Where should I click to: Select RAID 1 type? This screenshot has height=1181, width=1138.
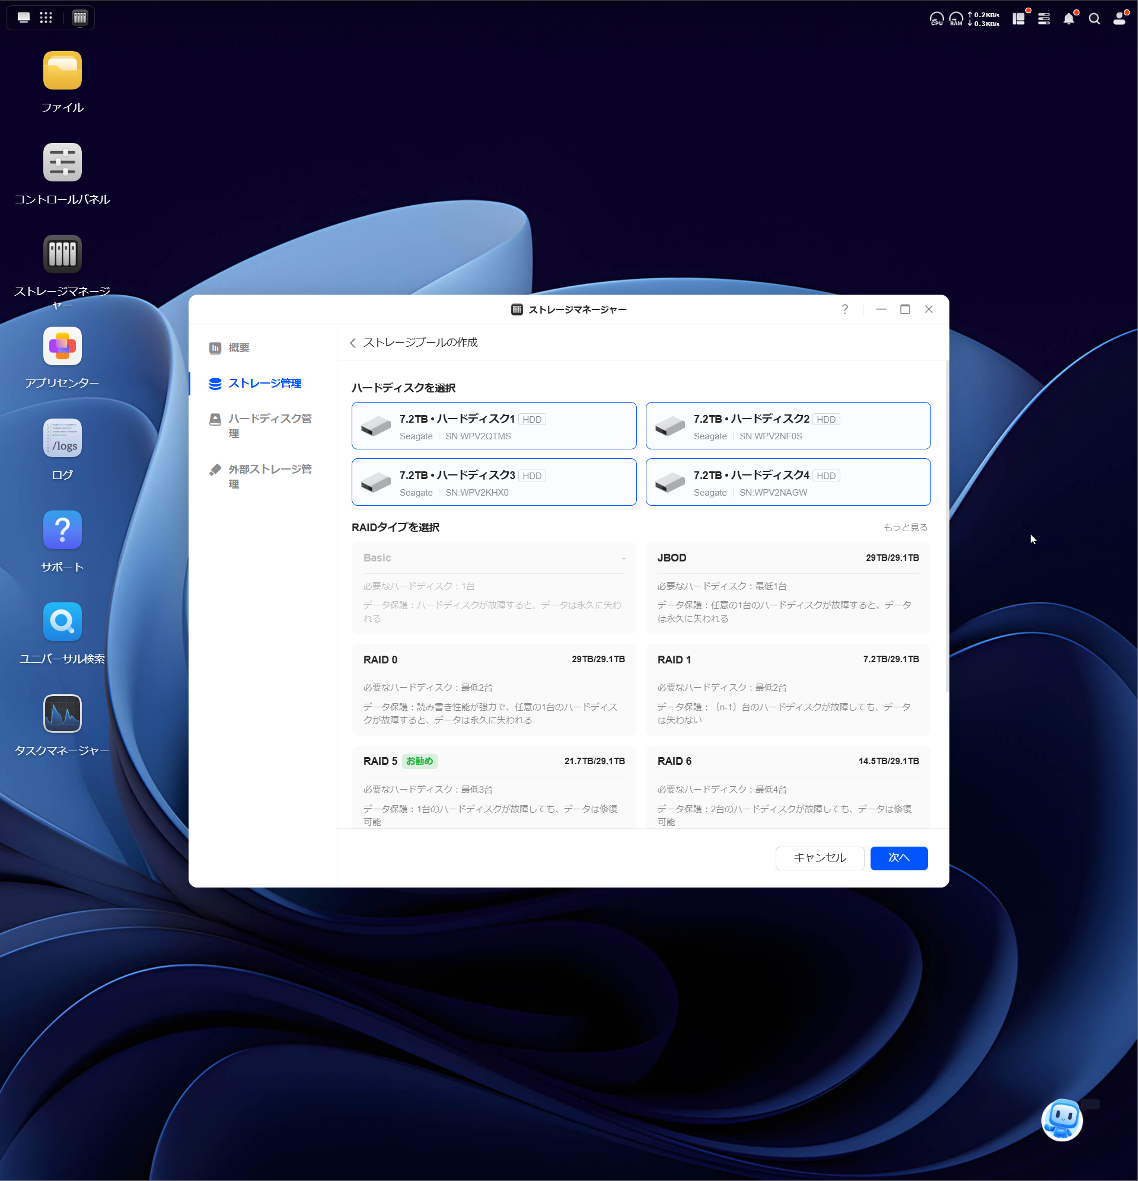[x=787, y=690]
